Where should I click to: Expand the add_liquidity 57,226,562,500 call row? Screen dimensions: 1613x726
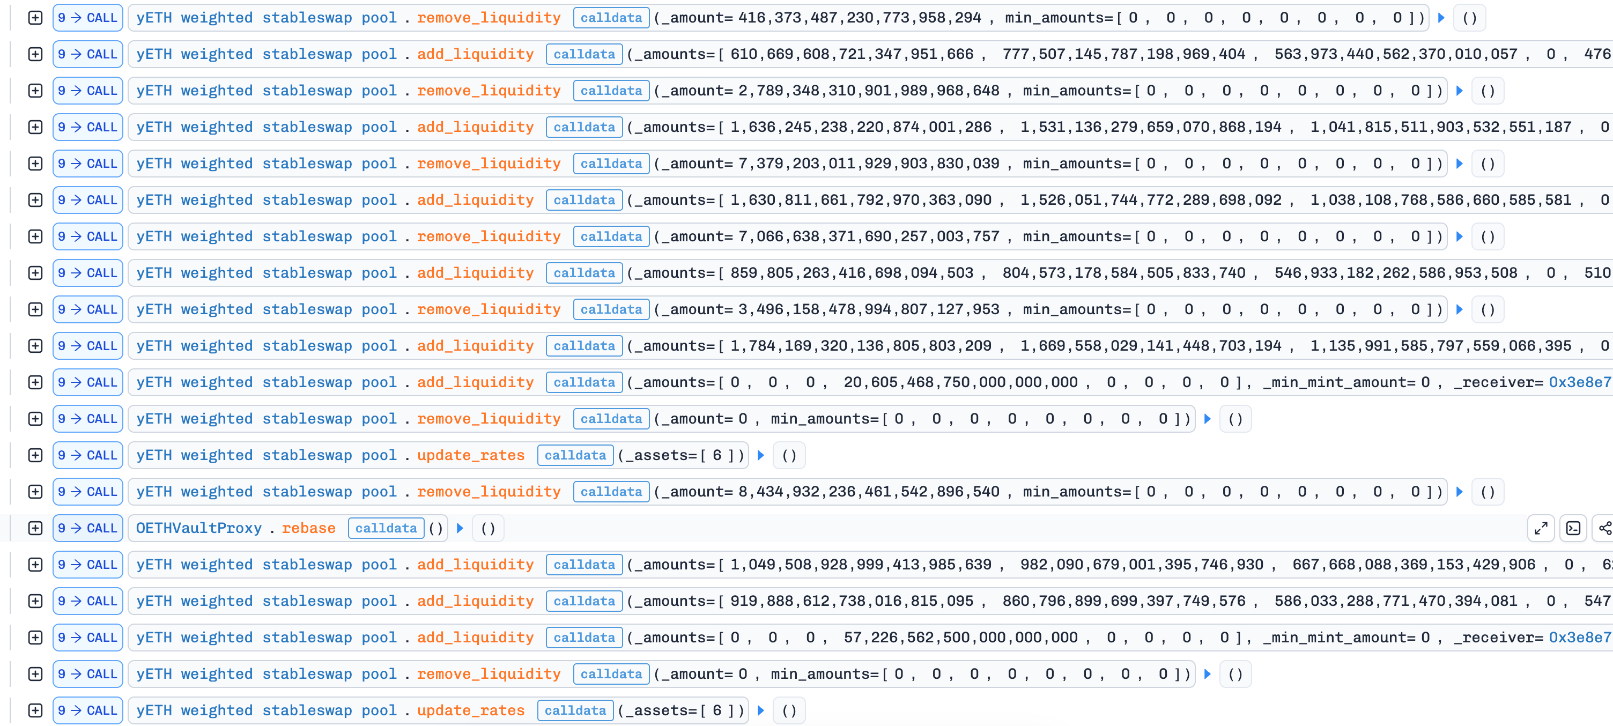click(x=36, y=638)
